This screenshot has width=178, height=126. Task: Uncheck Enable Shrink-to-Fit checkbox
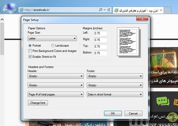[30, 56]
